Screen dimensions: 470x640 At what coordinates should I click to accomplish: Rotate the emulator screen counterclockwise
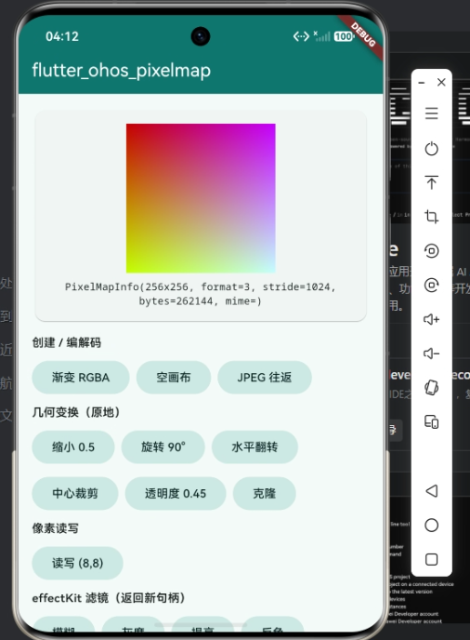(431, 250)
